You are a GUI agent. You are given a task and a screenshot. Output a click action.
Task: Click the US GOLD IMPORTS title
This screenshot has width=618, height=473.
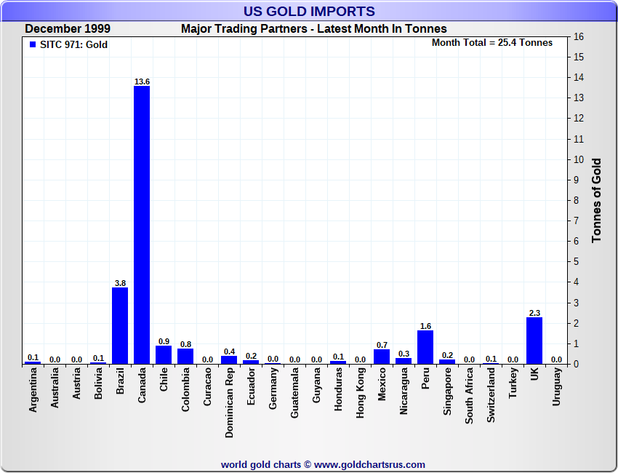pos(310,11)
